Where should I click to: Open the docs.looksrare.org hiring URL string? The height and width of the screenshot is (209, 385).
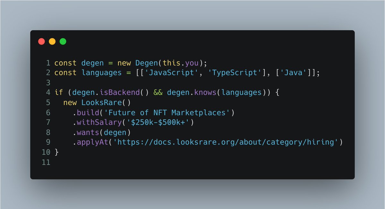(x=226, y=142)
